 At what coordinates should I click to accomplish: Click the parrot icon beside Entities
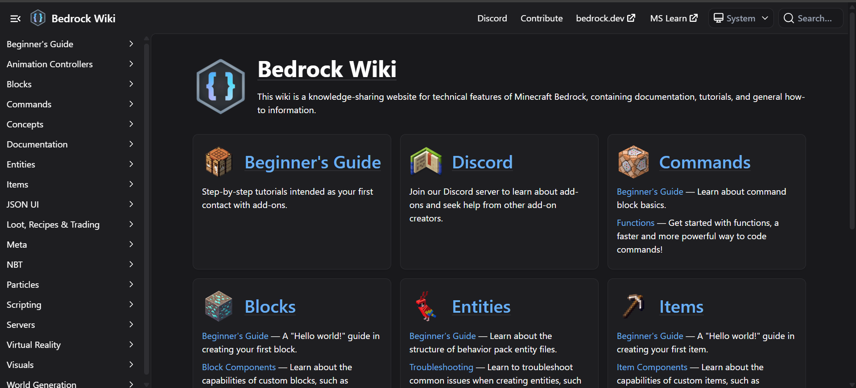[426, 306]
